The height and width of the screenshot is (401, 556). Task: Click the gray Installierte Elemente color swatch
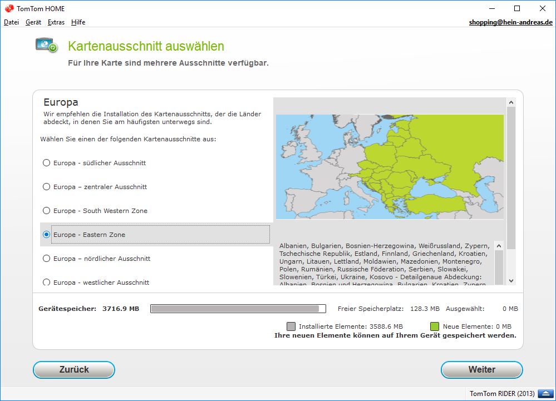(291, 326)
